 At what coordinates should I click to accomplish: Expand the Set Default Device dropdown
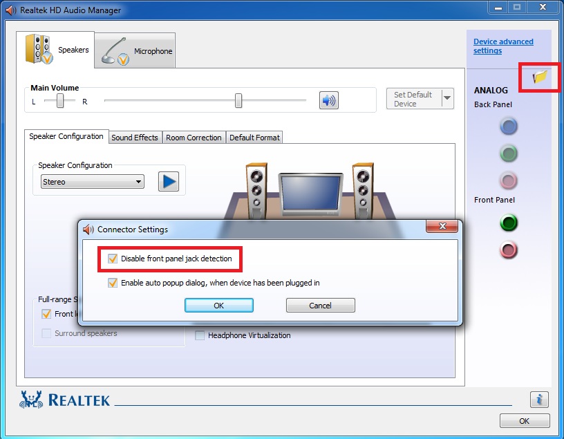(447, 98)
